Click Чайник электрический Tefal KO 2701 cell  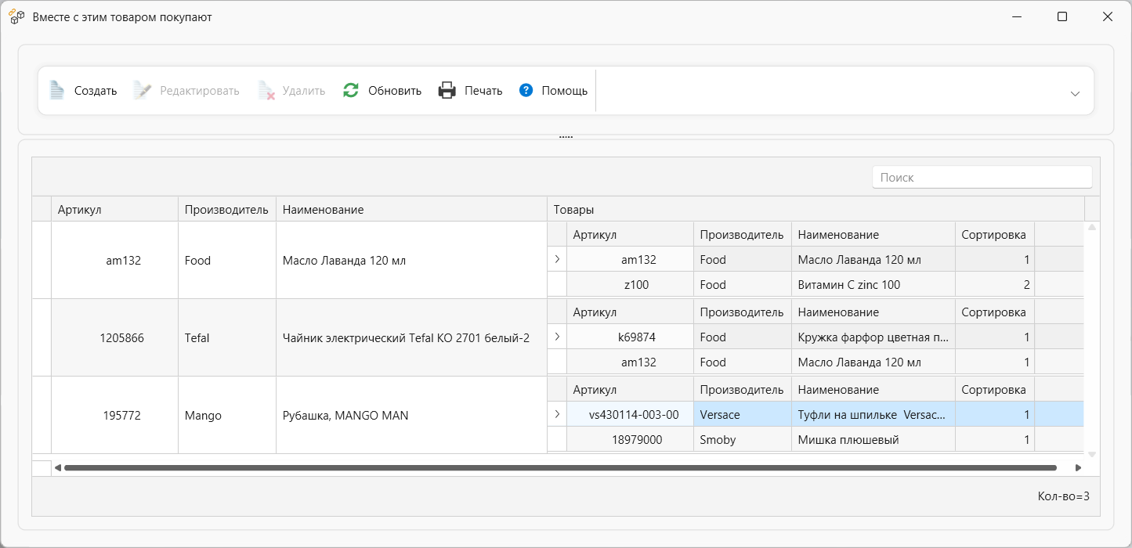[x=411, y=337]
